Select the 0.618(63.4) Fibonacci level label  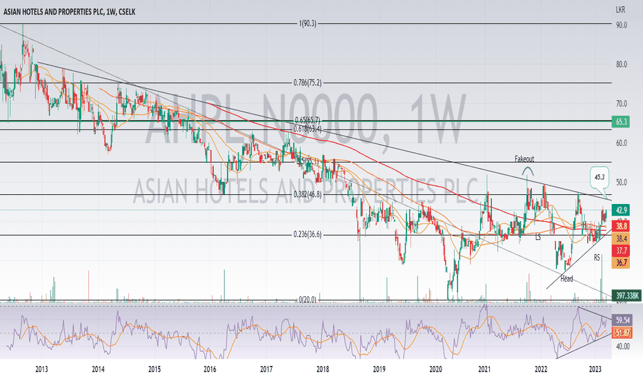pos(308,129)
